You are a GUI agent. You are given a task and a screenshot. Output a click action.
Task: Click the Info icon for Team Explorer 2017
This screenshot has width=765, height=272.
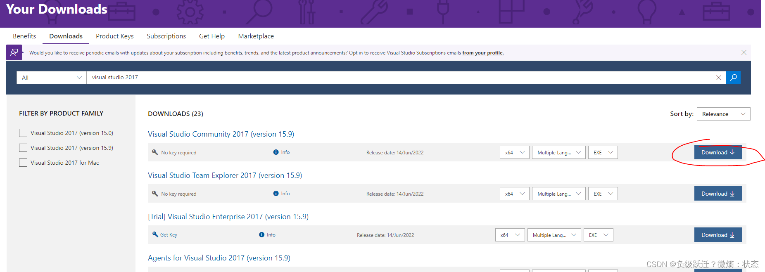[276, 194]
